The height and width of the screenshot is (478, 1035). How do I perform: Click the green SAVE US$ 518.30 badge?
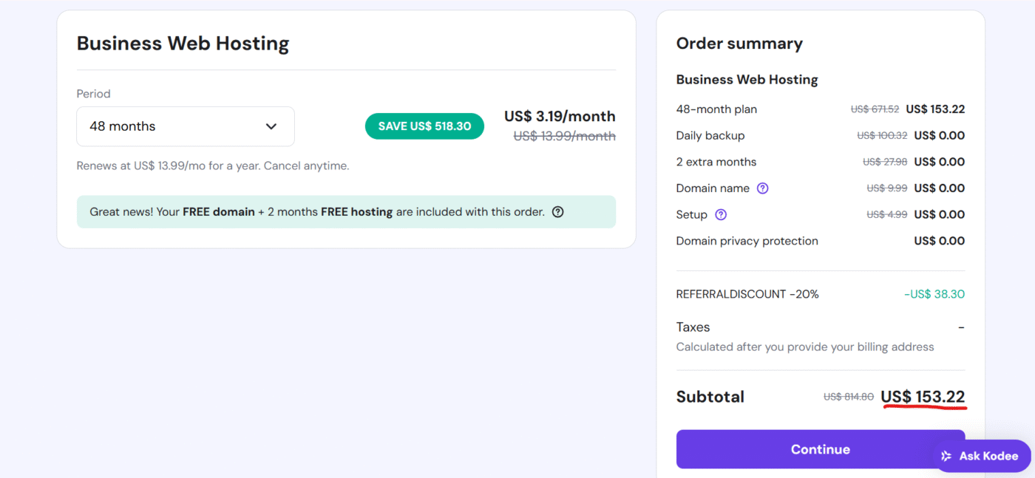point(424,126)
